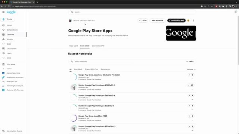
Task: Click the 4536 upvote count
Action: pyautogui.click(x=145, y=20)
